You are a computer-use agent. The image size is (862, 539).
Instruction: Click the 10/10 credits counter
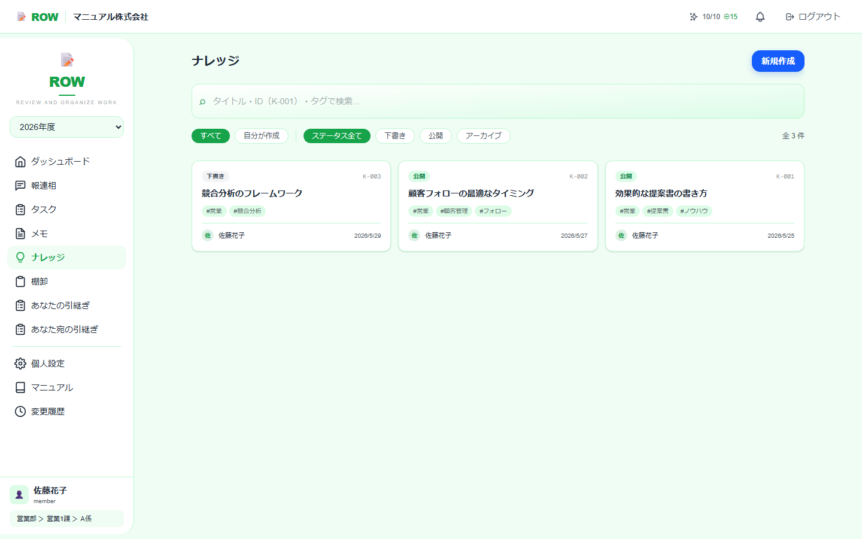(x=711, y=17)
